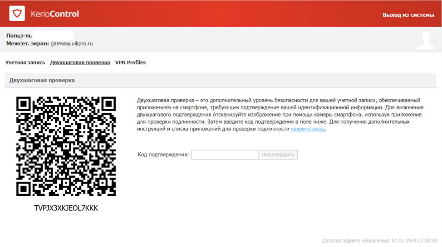Click the 'Польз-ль' user label
This screenshot has height=247, width=442.
(x=18, y=35)
